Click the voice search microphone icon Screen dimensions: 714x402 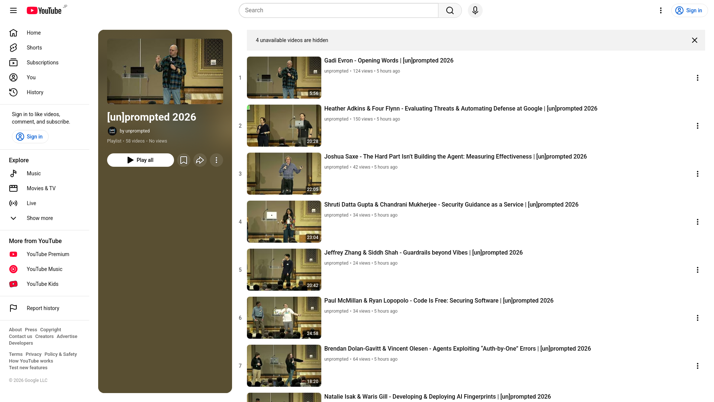(475, 10)
